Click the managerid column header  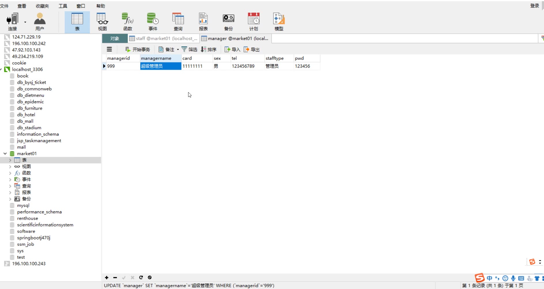coord(123,58)
